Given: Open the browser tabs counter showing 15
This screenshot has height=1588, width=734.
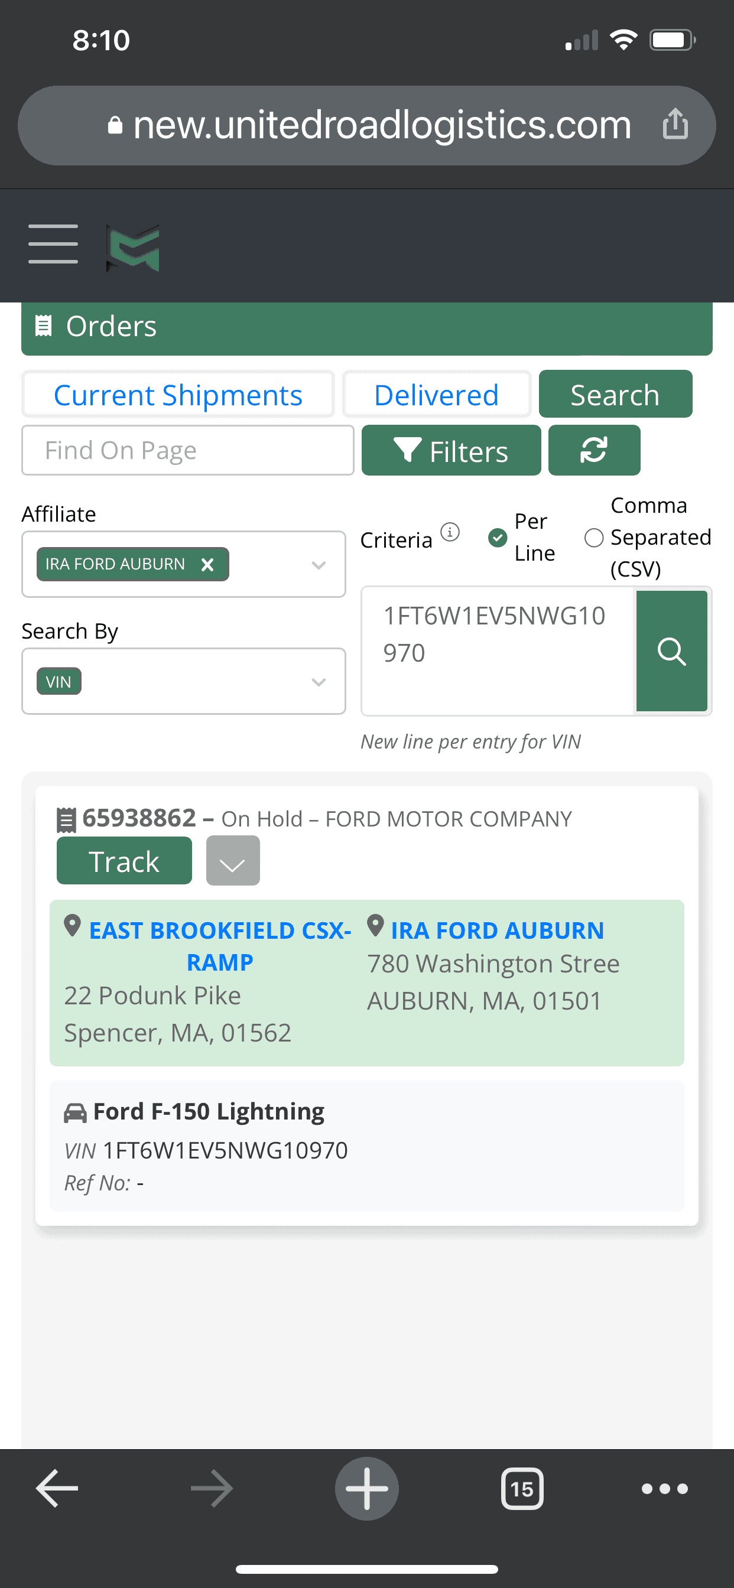Looking at the screenshot, I should (522, 1489).
